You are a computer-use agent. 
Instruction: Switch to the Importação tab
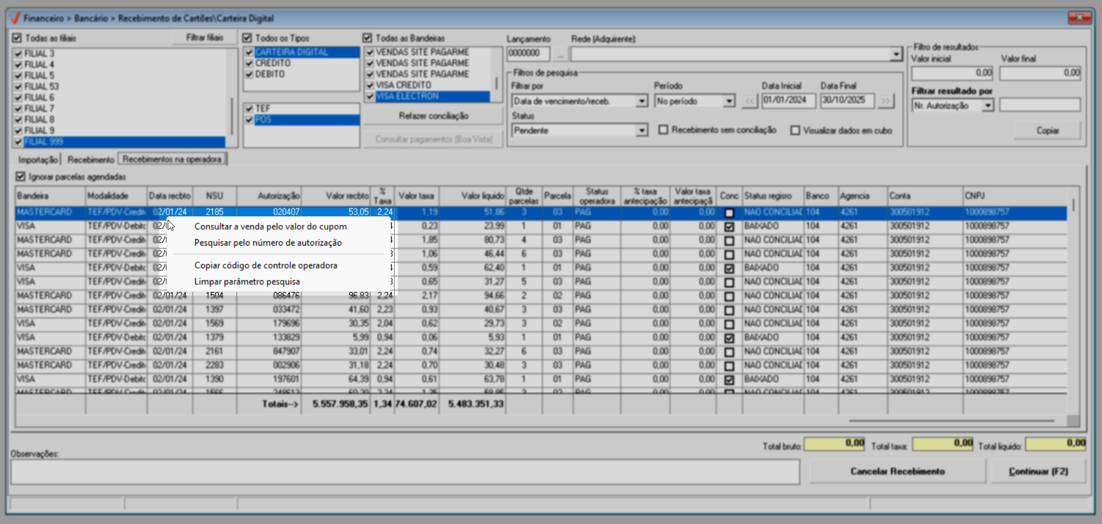click(x=38, y=159)
